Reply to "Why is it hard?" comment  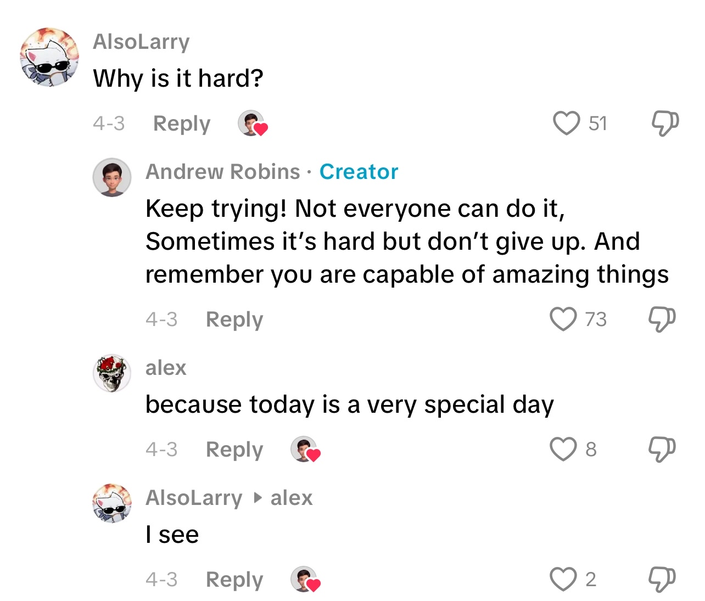point(182,123)
